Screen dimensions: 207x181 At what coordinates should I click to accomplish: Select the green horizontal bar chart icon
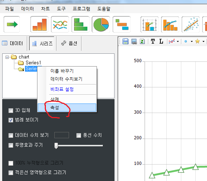(x=80, y=24)
